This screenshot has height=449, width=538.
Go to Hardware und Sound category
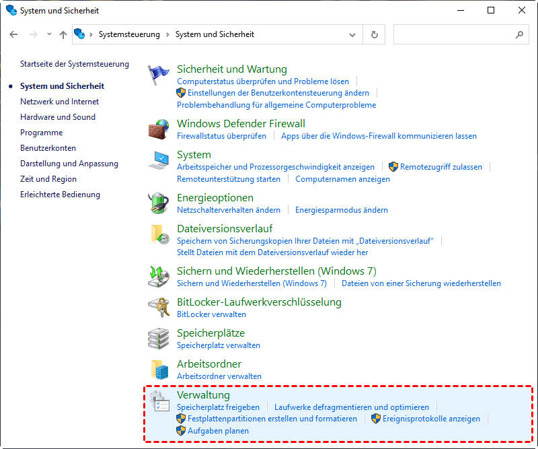click(58, 117)
